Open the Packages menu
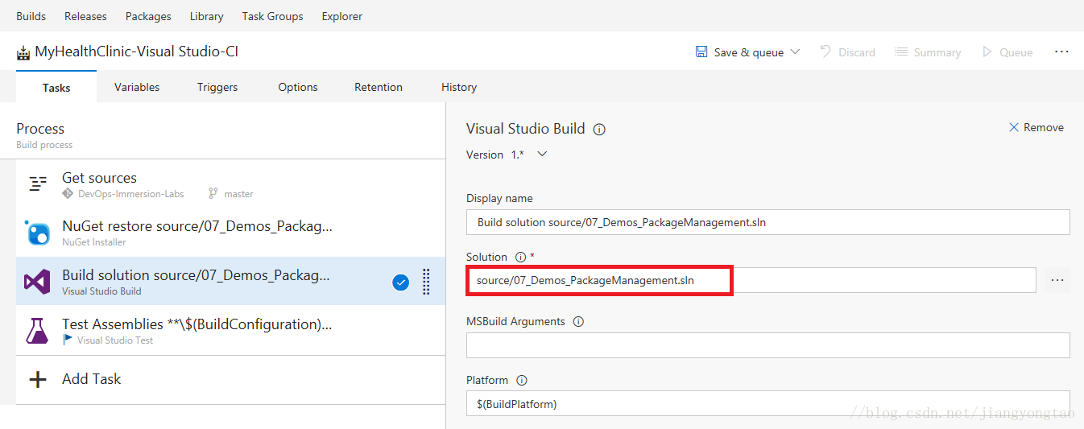1084x429 pixels. coord(148,16)
